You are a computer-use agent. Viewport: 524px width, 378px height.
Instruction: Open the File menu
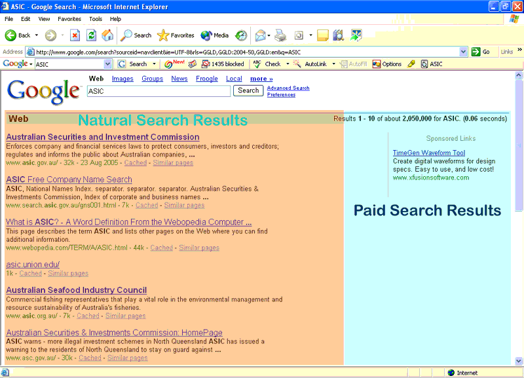click(x=9, y=19)
